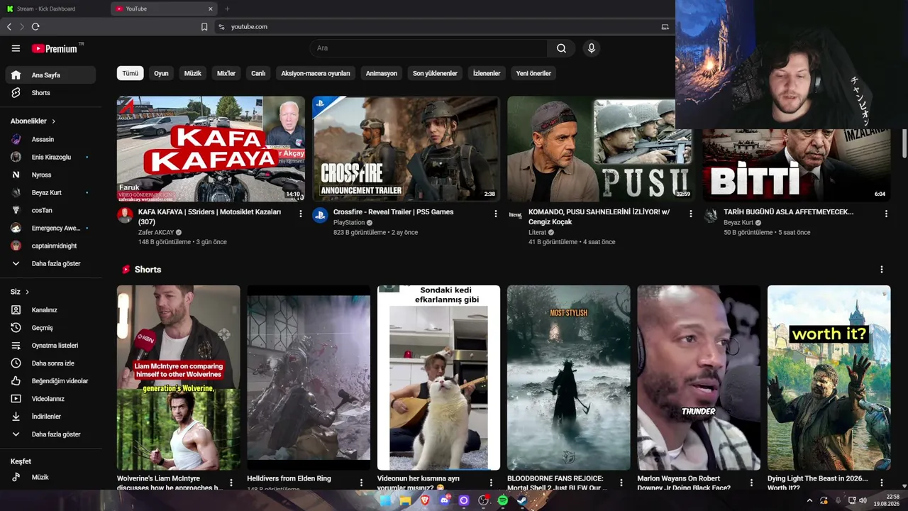Open the Abonelikler section arrow
The height and width of the screenshot is (511, 908).
53,121
